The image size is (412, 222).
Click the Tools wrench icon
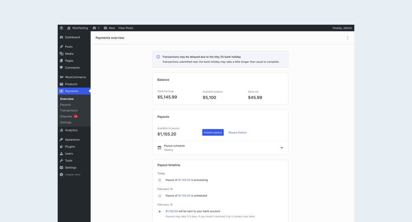click(61, 161)
